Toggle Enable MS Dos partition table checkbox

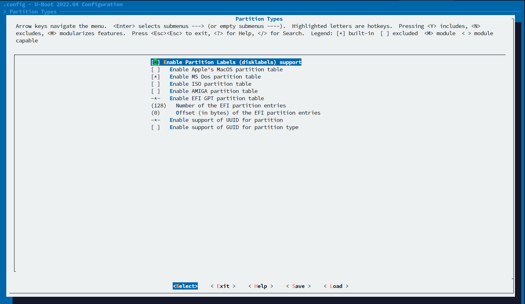click(155, 77)
